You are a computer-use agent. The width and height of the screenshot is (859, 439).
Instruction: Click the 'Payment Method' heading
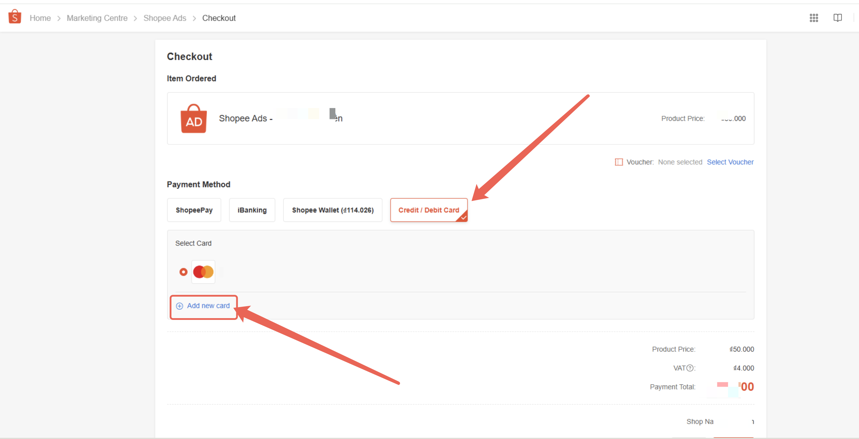(x=199, y=184)
